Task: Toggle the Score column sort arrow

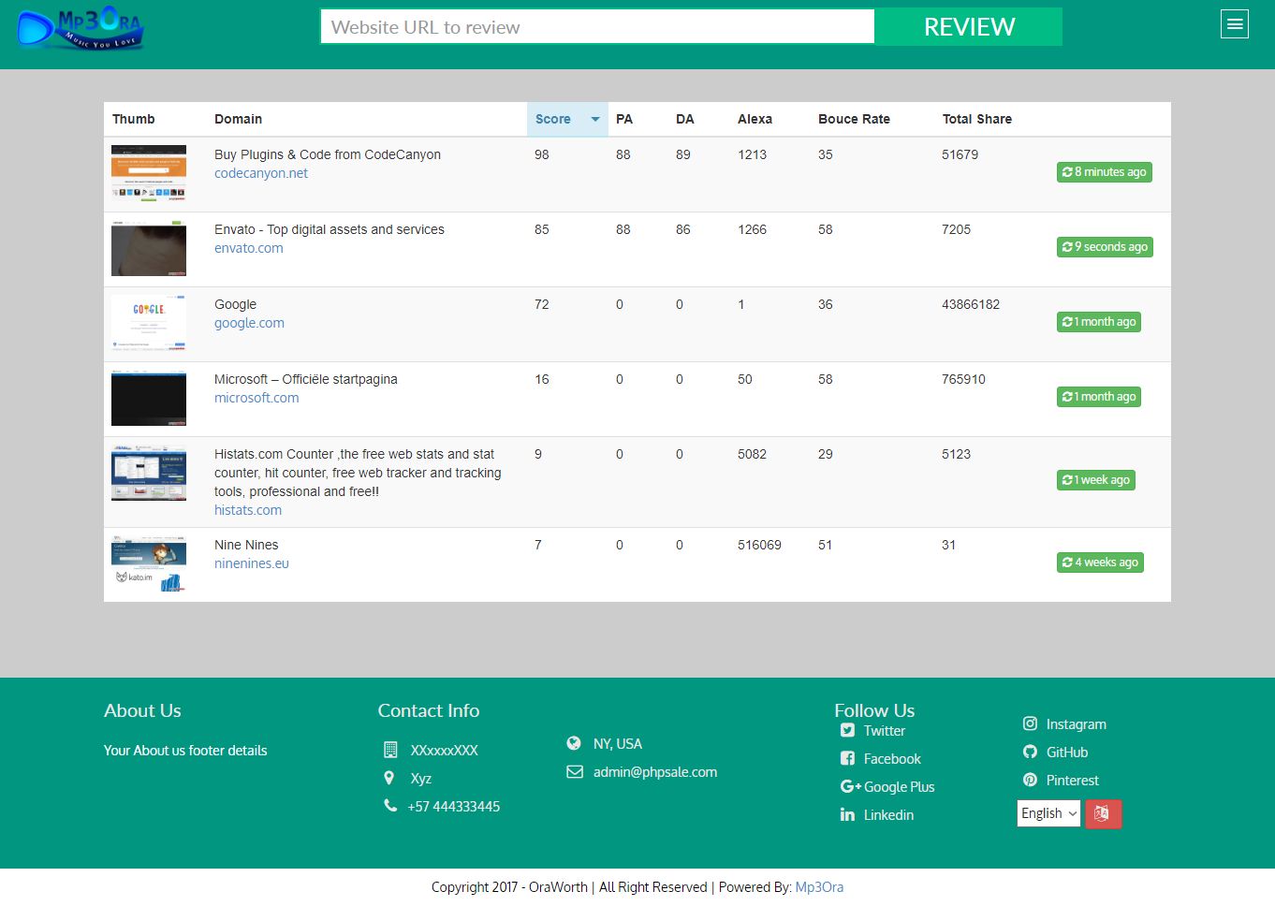Action: (x=595, y=119)
